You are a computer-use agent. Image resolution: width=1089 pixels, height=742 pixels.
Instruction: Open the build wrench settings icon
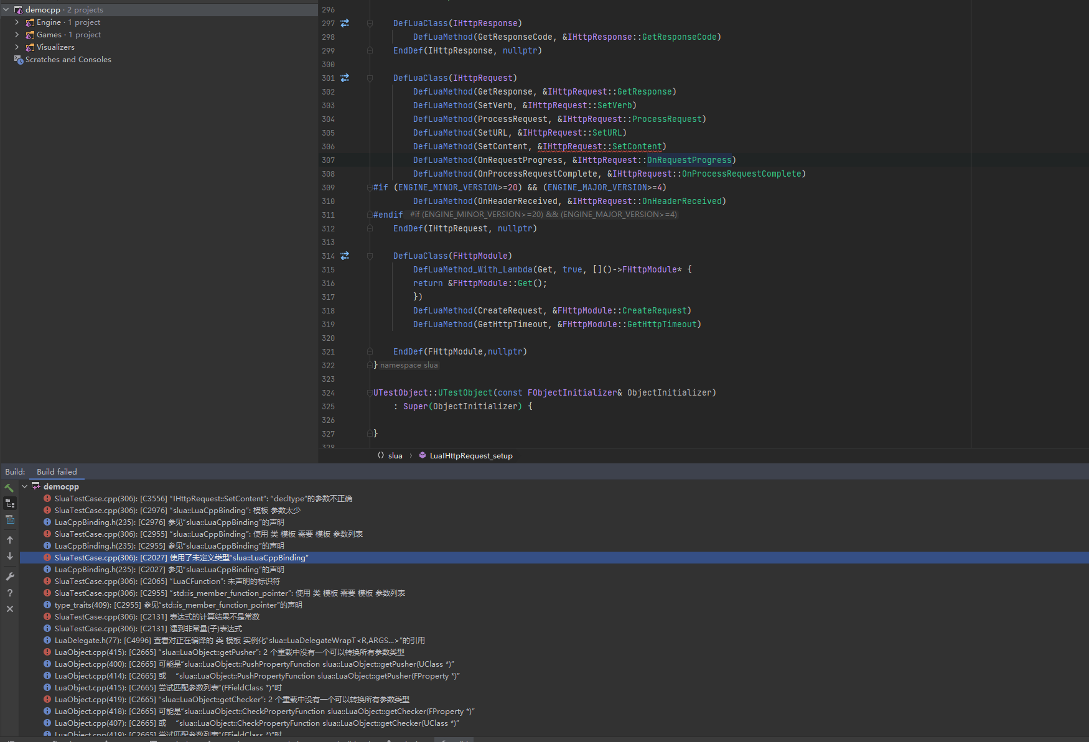pos(10,577)
